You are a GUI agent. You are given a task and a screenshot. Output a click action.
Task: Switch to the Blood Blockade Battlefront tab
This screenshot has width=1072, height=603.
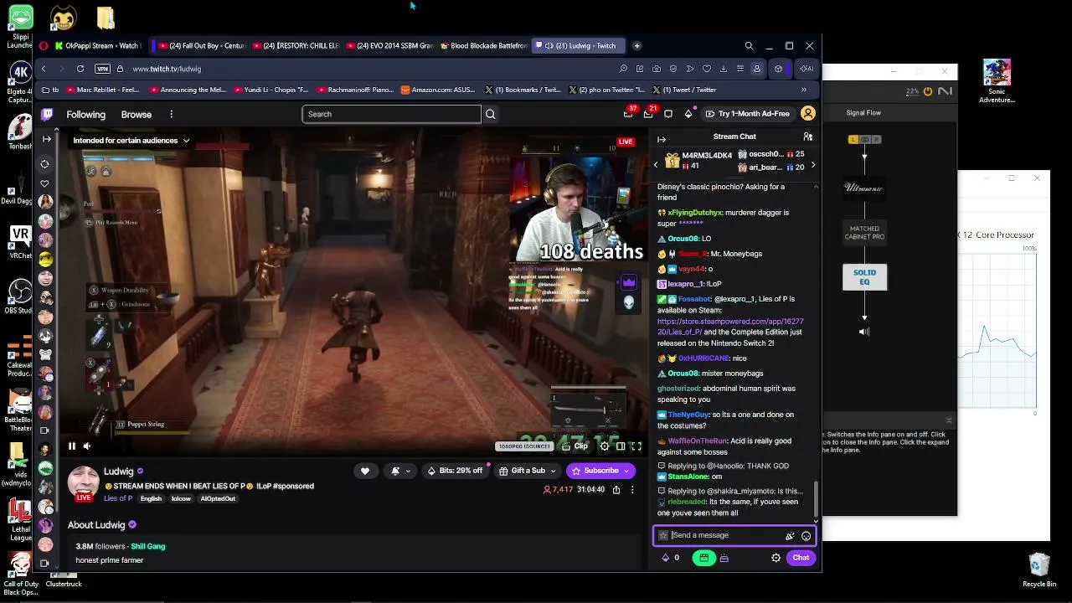click(483, 46)
